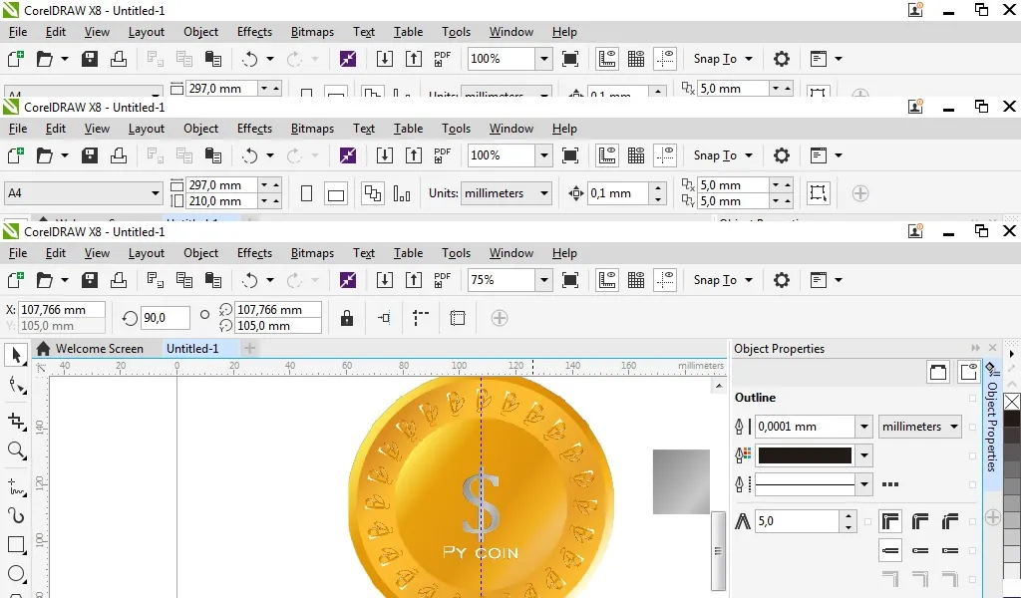The height and width of the screenshot is (598, 1021).
Task: Click the black outline color swatch
Action: pos(805,455)
